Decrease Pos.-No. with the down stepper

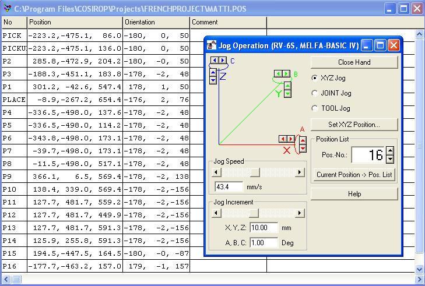click(x=390, y=159)
